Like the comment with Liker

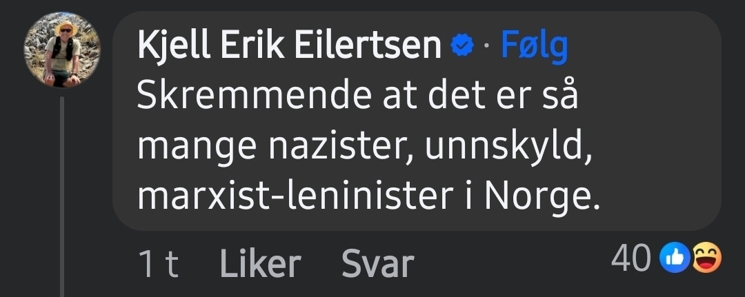tap(260, 264)
